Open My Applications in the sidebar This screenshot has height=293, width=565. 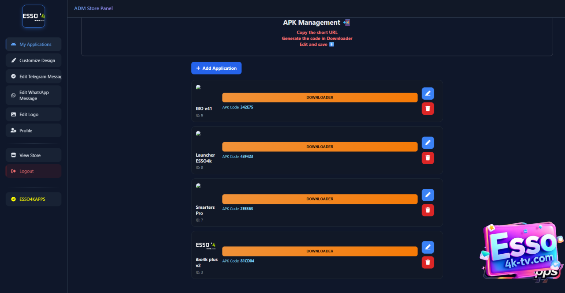click(x=34, y=44)
